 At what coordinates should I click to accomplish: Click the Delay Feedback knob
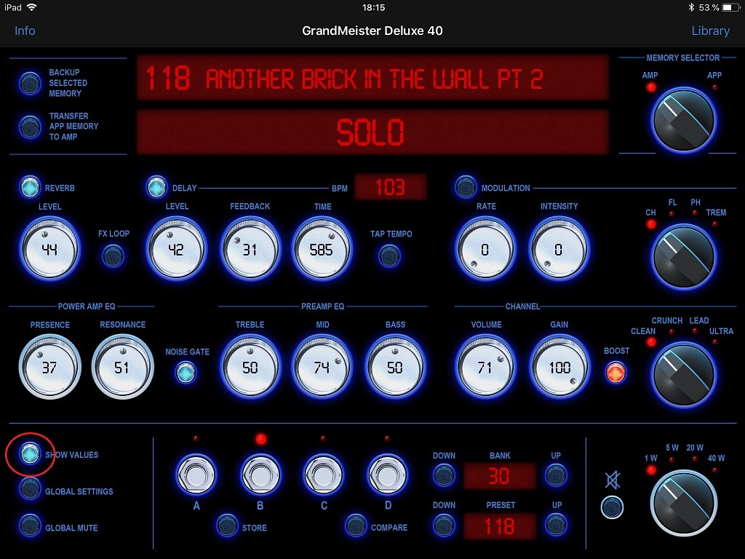[x=250, y=249]
